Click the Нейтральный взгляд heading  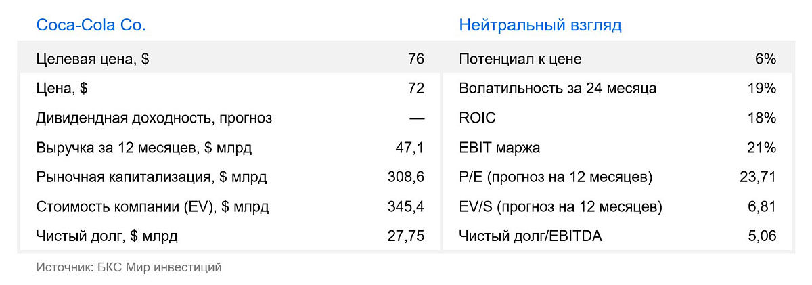[540, 26]
